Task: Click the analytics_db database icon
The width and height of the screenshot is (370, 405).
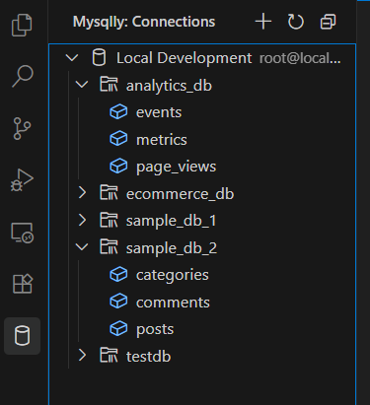Action: (109, 85)
